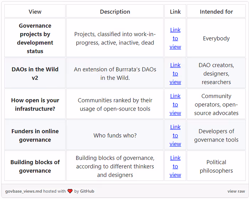Click the 'Political philosophers' cell
Screen dimensions: 249x199
pyautogui.click(x=216, y=166)
